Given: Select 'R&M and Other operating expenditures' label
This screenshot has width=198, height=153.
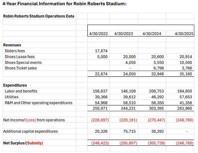Looking at the screenshot, I should tap(38, 103).
